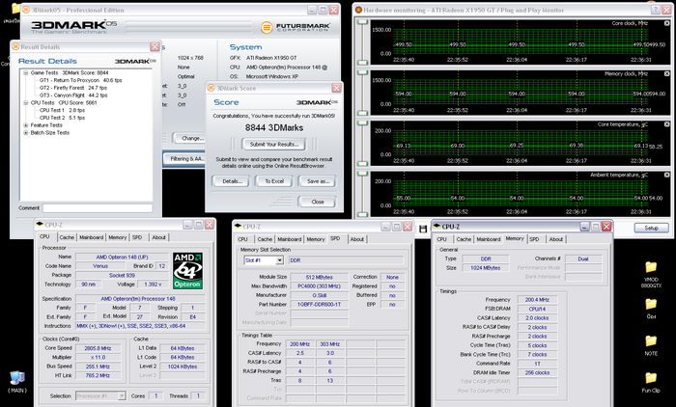Click the floppy save icon in Hardware monitoring
Viewport: 676px width, 407px height.
[423, 230]
